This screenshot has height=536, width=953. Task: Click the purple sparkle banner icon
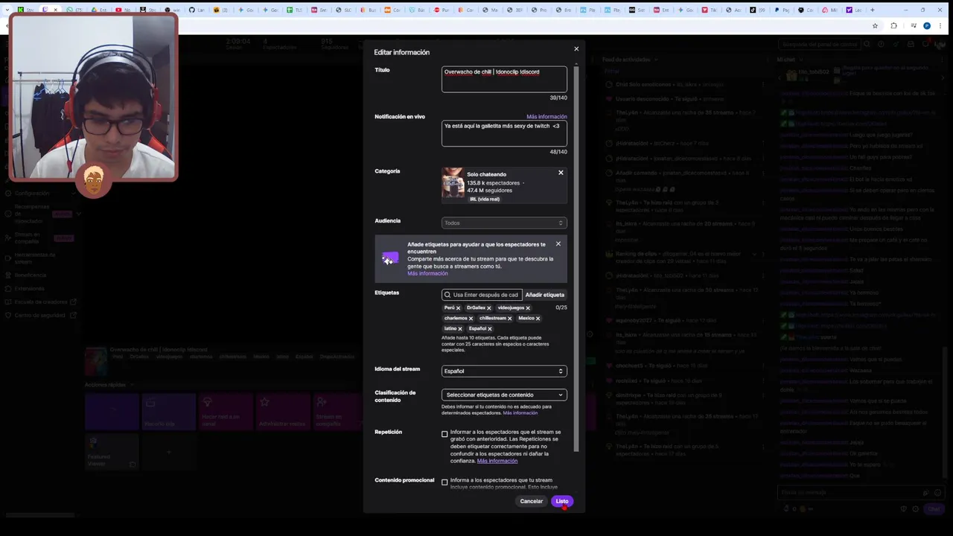click(389, 258)
